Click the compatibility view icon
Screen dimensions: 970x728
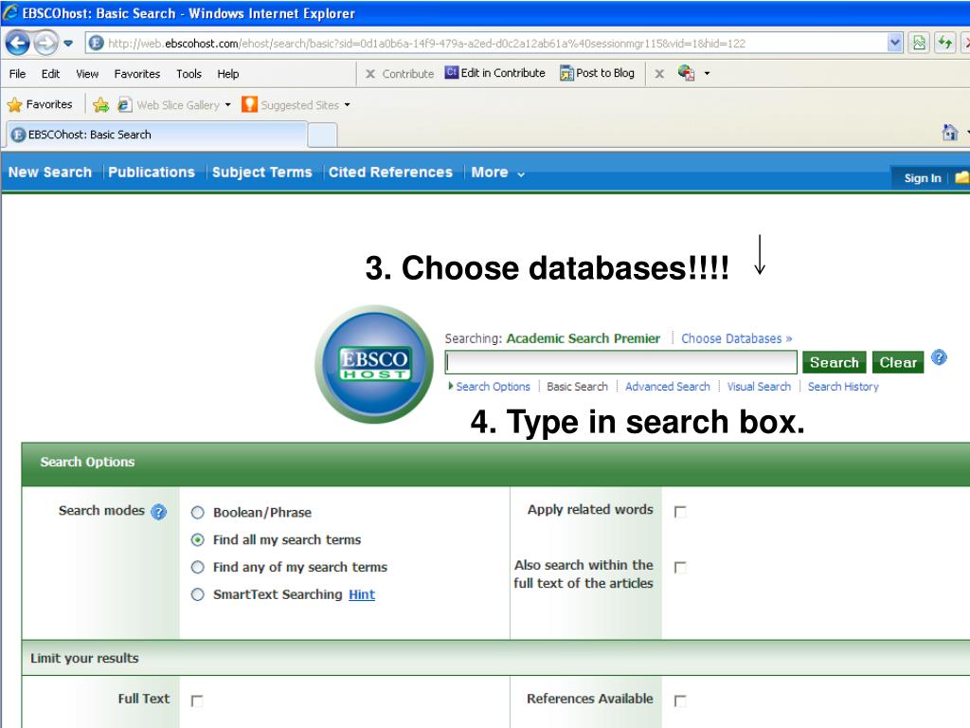919,43
